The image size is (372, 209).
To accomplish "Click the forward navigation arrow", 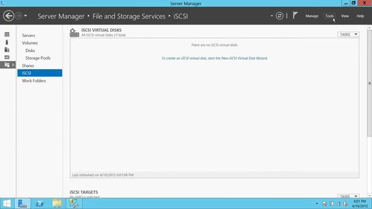I will [x=19, y=16].
